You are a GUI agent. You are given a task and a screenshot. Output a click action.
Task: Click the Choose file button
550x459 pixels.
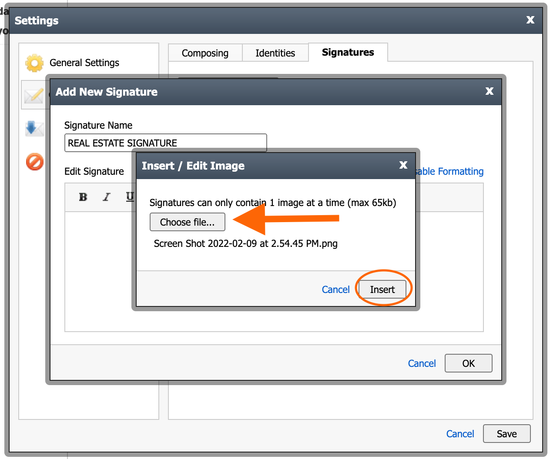pyautogui.click(x=187, y=222)
